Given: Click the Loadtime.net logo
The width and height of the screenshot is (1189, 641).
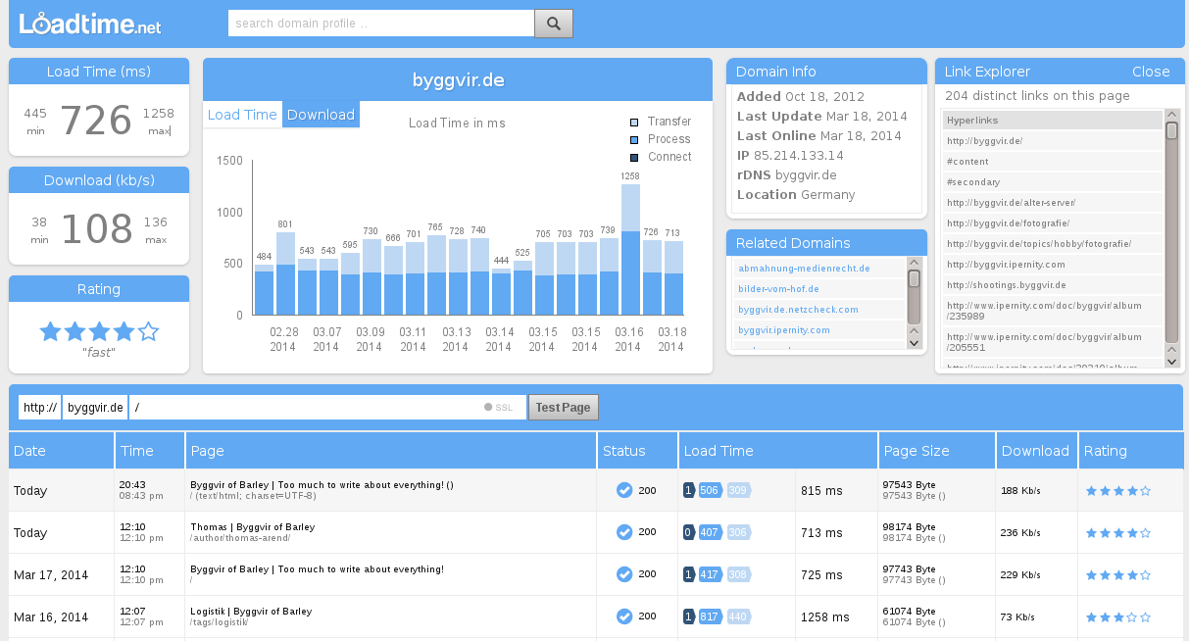Looking at the screenshot, I should point(90,24).
